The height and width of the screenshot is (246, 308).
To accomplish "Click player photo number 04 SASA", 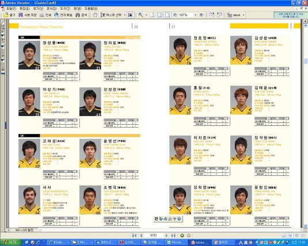I will coord(29,200).
